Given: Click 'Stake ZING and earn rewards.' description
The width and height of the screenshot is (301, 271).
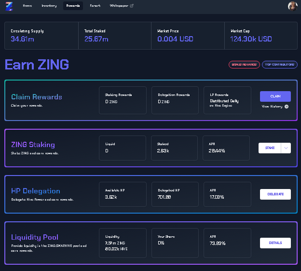Looking at the screenshot, I should 35,153.
